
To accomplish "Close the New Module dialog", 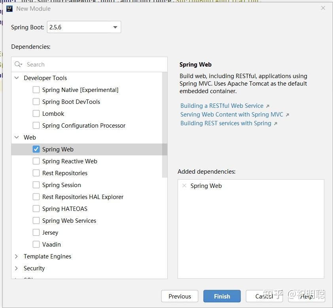I will [x=323, y=8].
